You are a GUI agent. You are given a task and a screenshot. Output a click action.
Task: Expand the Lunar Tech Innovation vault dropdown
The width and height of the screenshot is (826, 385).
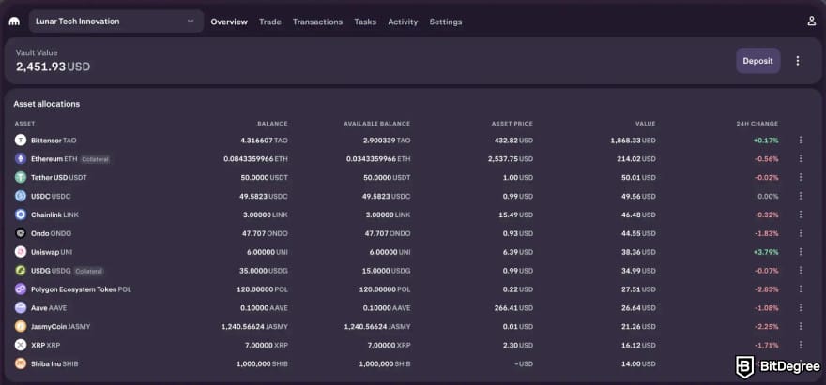(116, 22)
